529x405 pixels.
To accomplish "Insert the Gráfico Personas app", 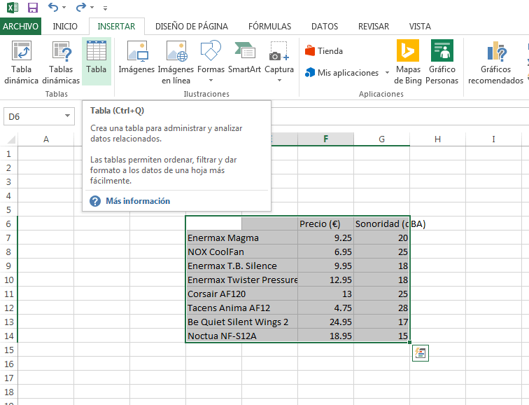I will [x=442, y=62].
